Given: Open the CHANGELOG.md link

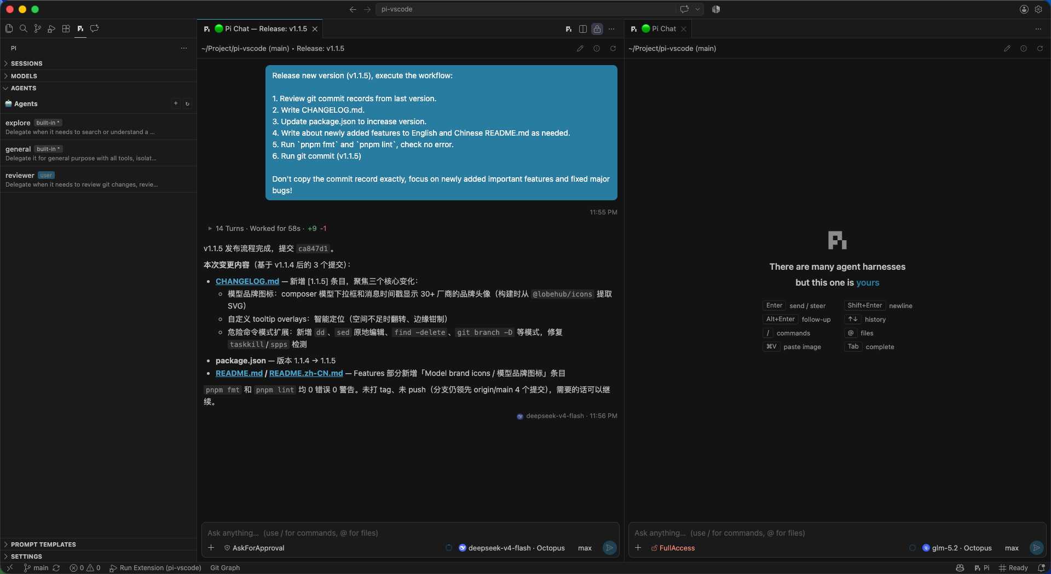Looking at the screenshot, I should coord(247,281).
